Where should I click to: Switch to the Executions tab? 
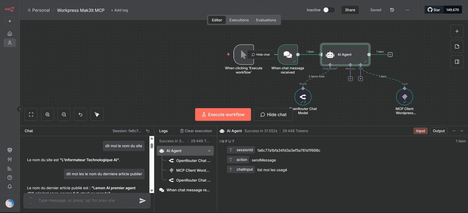click(239, 20)
